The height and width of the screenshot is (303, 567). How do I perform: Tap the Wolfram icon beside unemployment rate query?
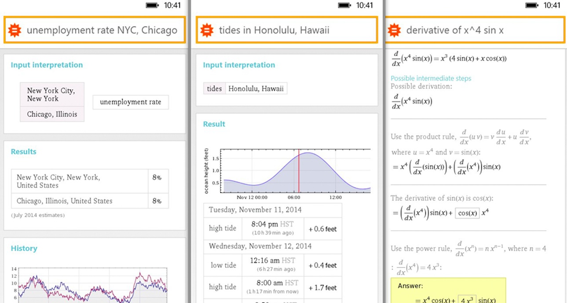(x=15, y=30)
